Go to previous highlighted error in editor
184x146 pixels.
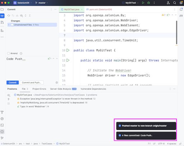pyautogui.click(x=172, y=15)
